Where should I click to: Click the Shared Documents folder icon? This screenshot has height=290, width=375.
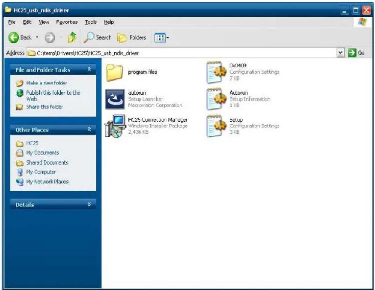tap(20, 163)
